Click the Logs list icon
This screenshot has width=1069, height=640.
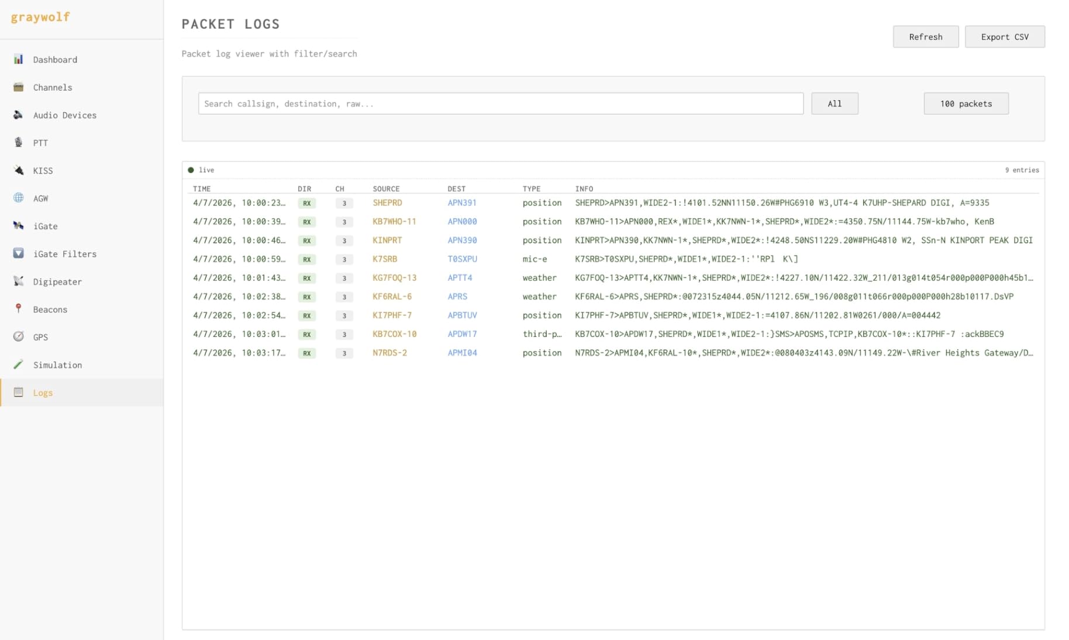[x=19, y=392]
